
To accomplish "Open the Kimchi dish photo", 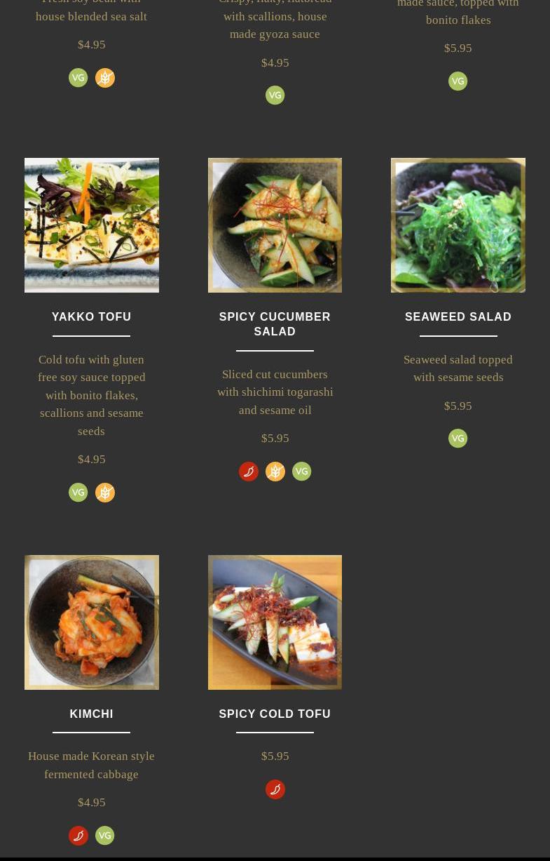I will [x=92, y=622].
